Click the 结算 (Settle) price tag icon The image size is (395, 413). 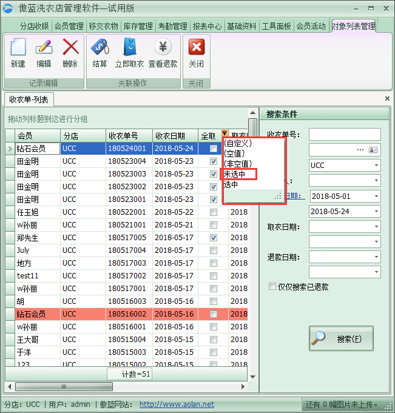pos(100,48)
